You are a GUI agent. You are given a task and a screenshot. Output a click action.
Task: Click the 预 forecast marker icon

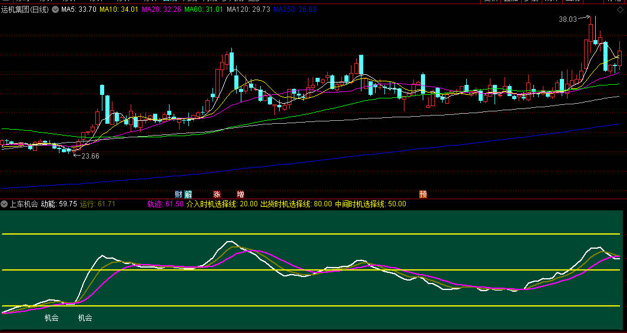423,194
